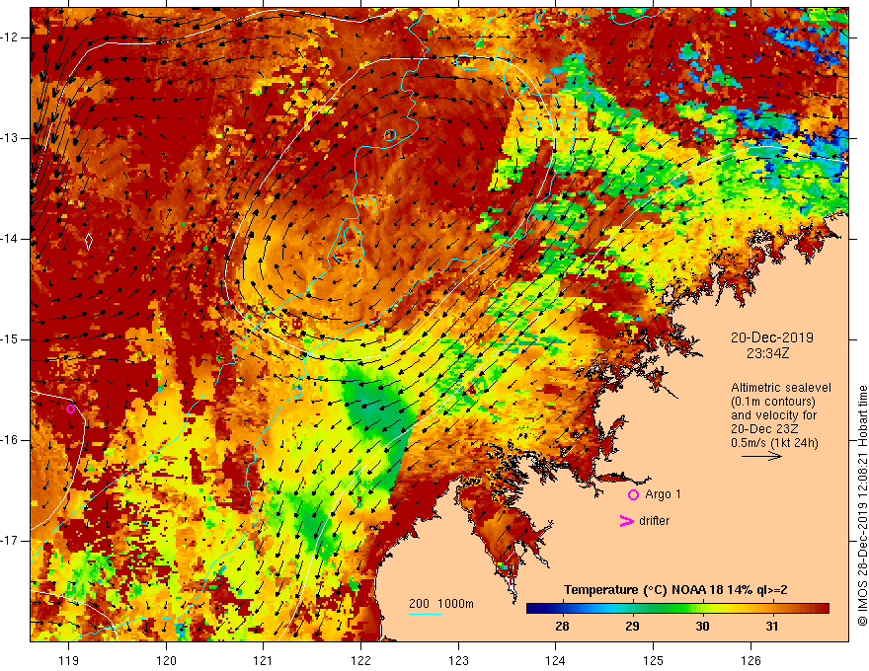Click the latitude axis label -17
The width and height of the screenshot is (869, 671).
(10, 541)
